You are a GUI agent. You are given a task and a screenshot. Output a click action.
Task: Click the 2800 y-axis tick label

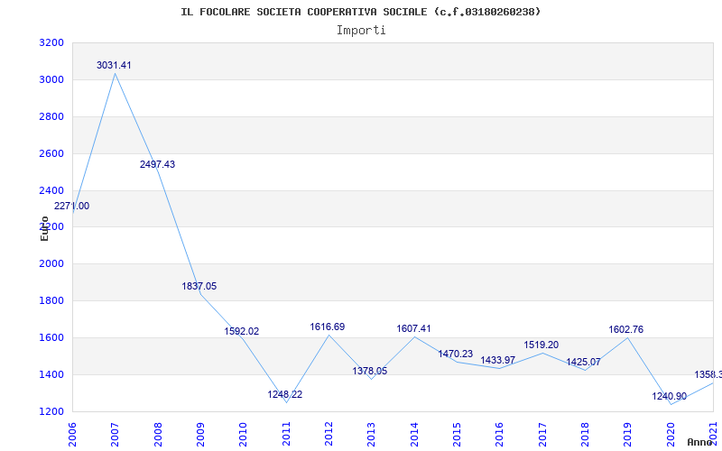[x=52, y=117]
